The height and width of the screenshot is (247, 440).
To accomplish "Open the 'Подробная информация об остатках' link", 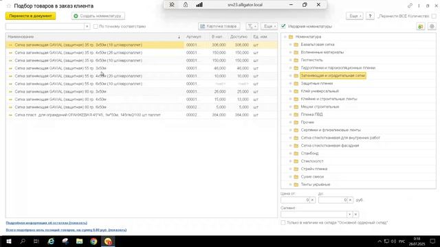I will pyautogui.click(x=47, y=223).
